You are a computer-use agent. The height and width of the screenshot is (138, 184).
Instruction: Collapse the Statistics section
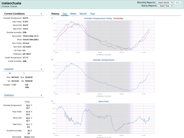tap(41, 95)
